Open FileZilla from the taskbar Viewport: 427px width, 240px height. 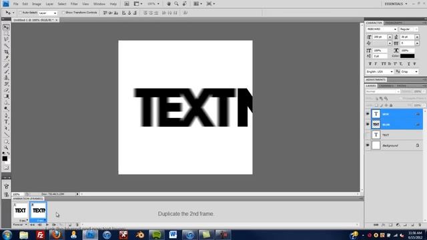[x=40, y=235]
